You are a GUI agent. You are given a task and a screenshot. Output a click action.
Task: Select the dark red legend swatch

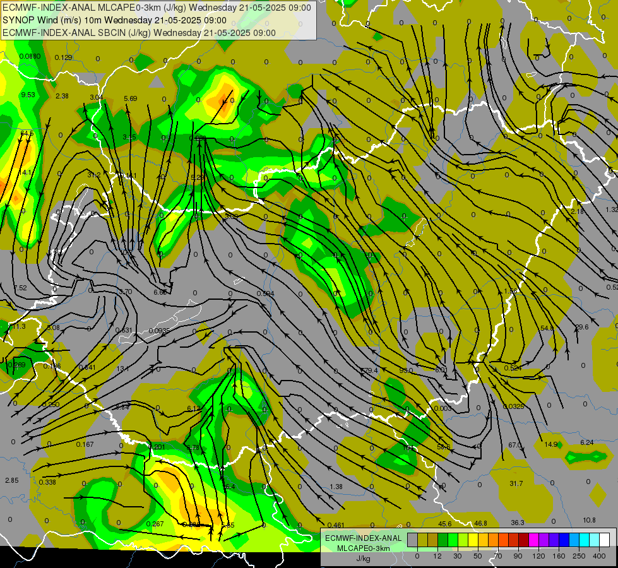pyautogui.click(x=524, y=540)
